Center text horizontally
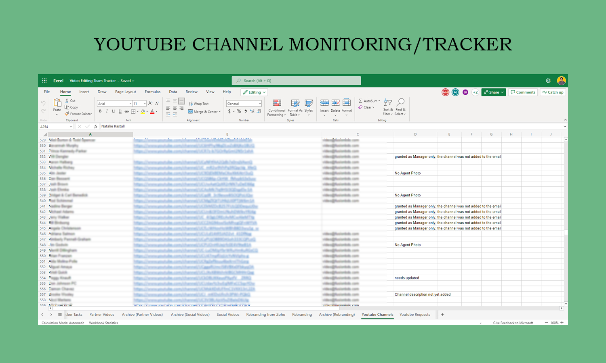 [x=175, y=108]
